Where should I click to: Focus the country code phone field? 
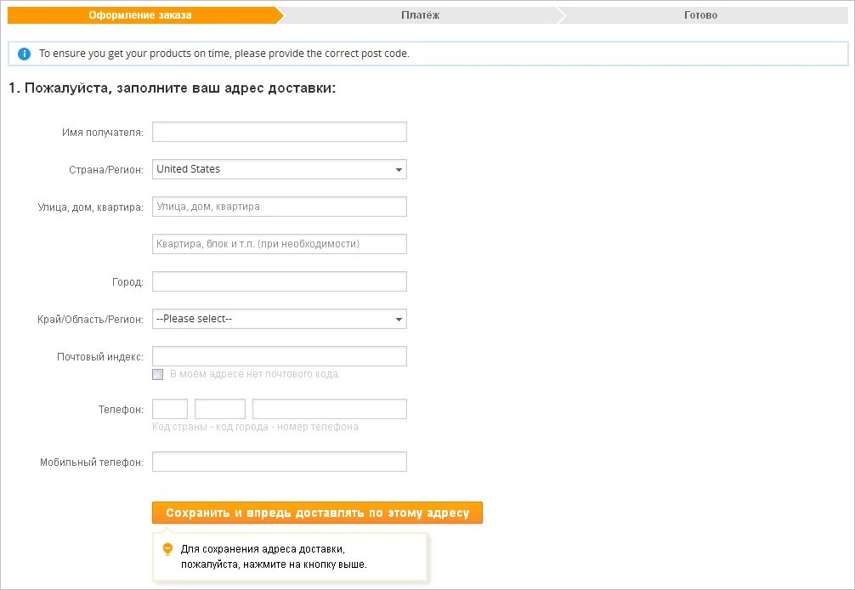click(170, 409)
